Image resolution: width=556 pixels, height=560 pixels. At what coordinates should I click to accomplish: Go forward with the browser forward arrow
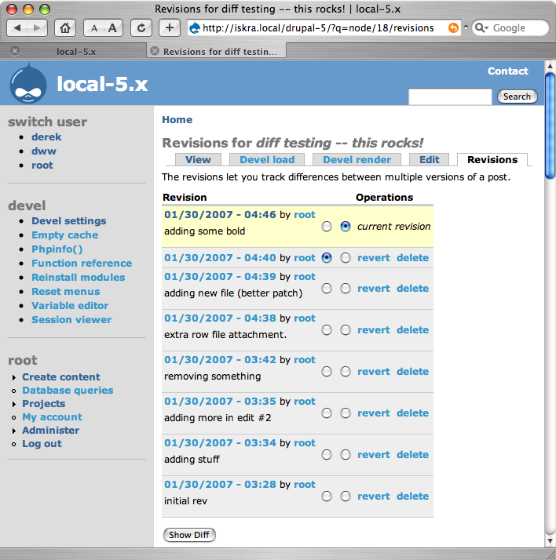click(37, 28)
